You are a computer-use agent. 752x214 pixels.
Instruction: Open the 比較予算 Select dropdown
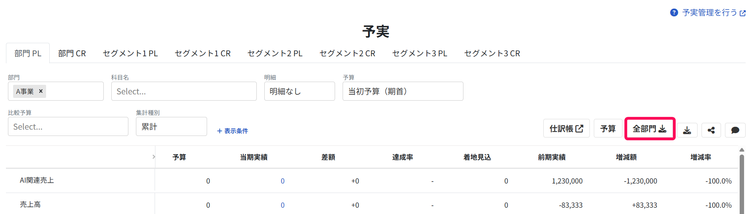(68, 126)
